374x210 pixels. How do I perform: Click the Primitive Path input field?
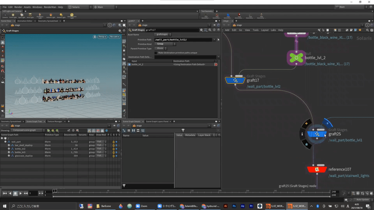pos(183,40)
